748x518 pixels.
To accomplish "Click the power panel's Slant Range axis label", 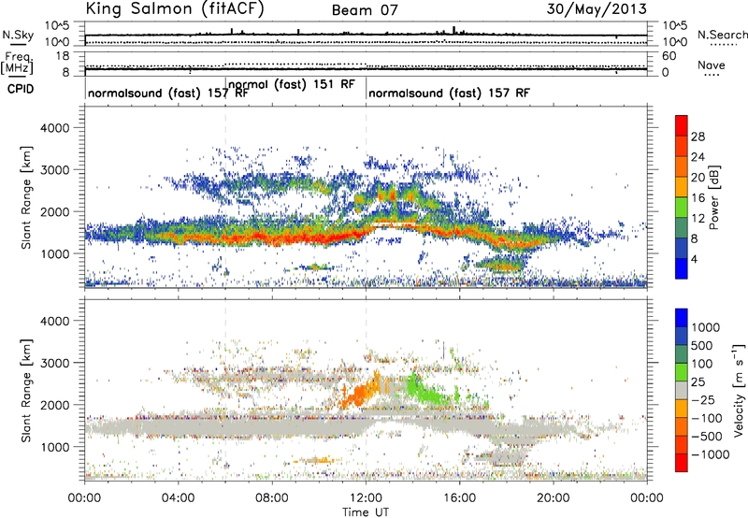I will pos(26,197).
